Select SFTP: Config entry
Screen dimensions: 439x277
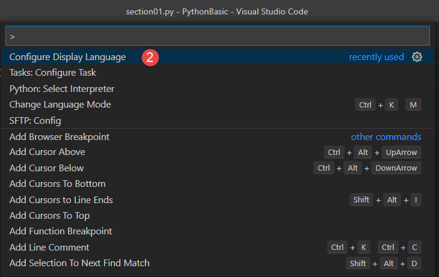click(x=35, y=121)
